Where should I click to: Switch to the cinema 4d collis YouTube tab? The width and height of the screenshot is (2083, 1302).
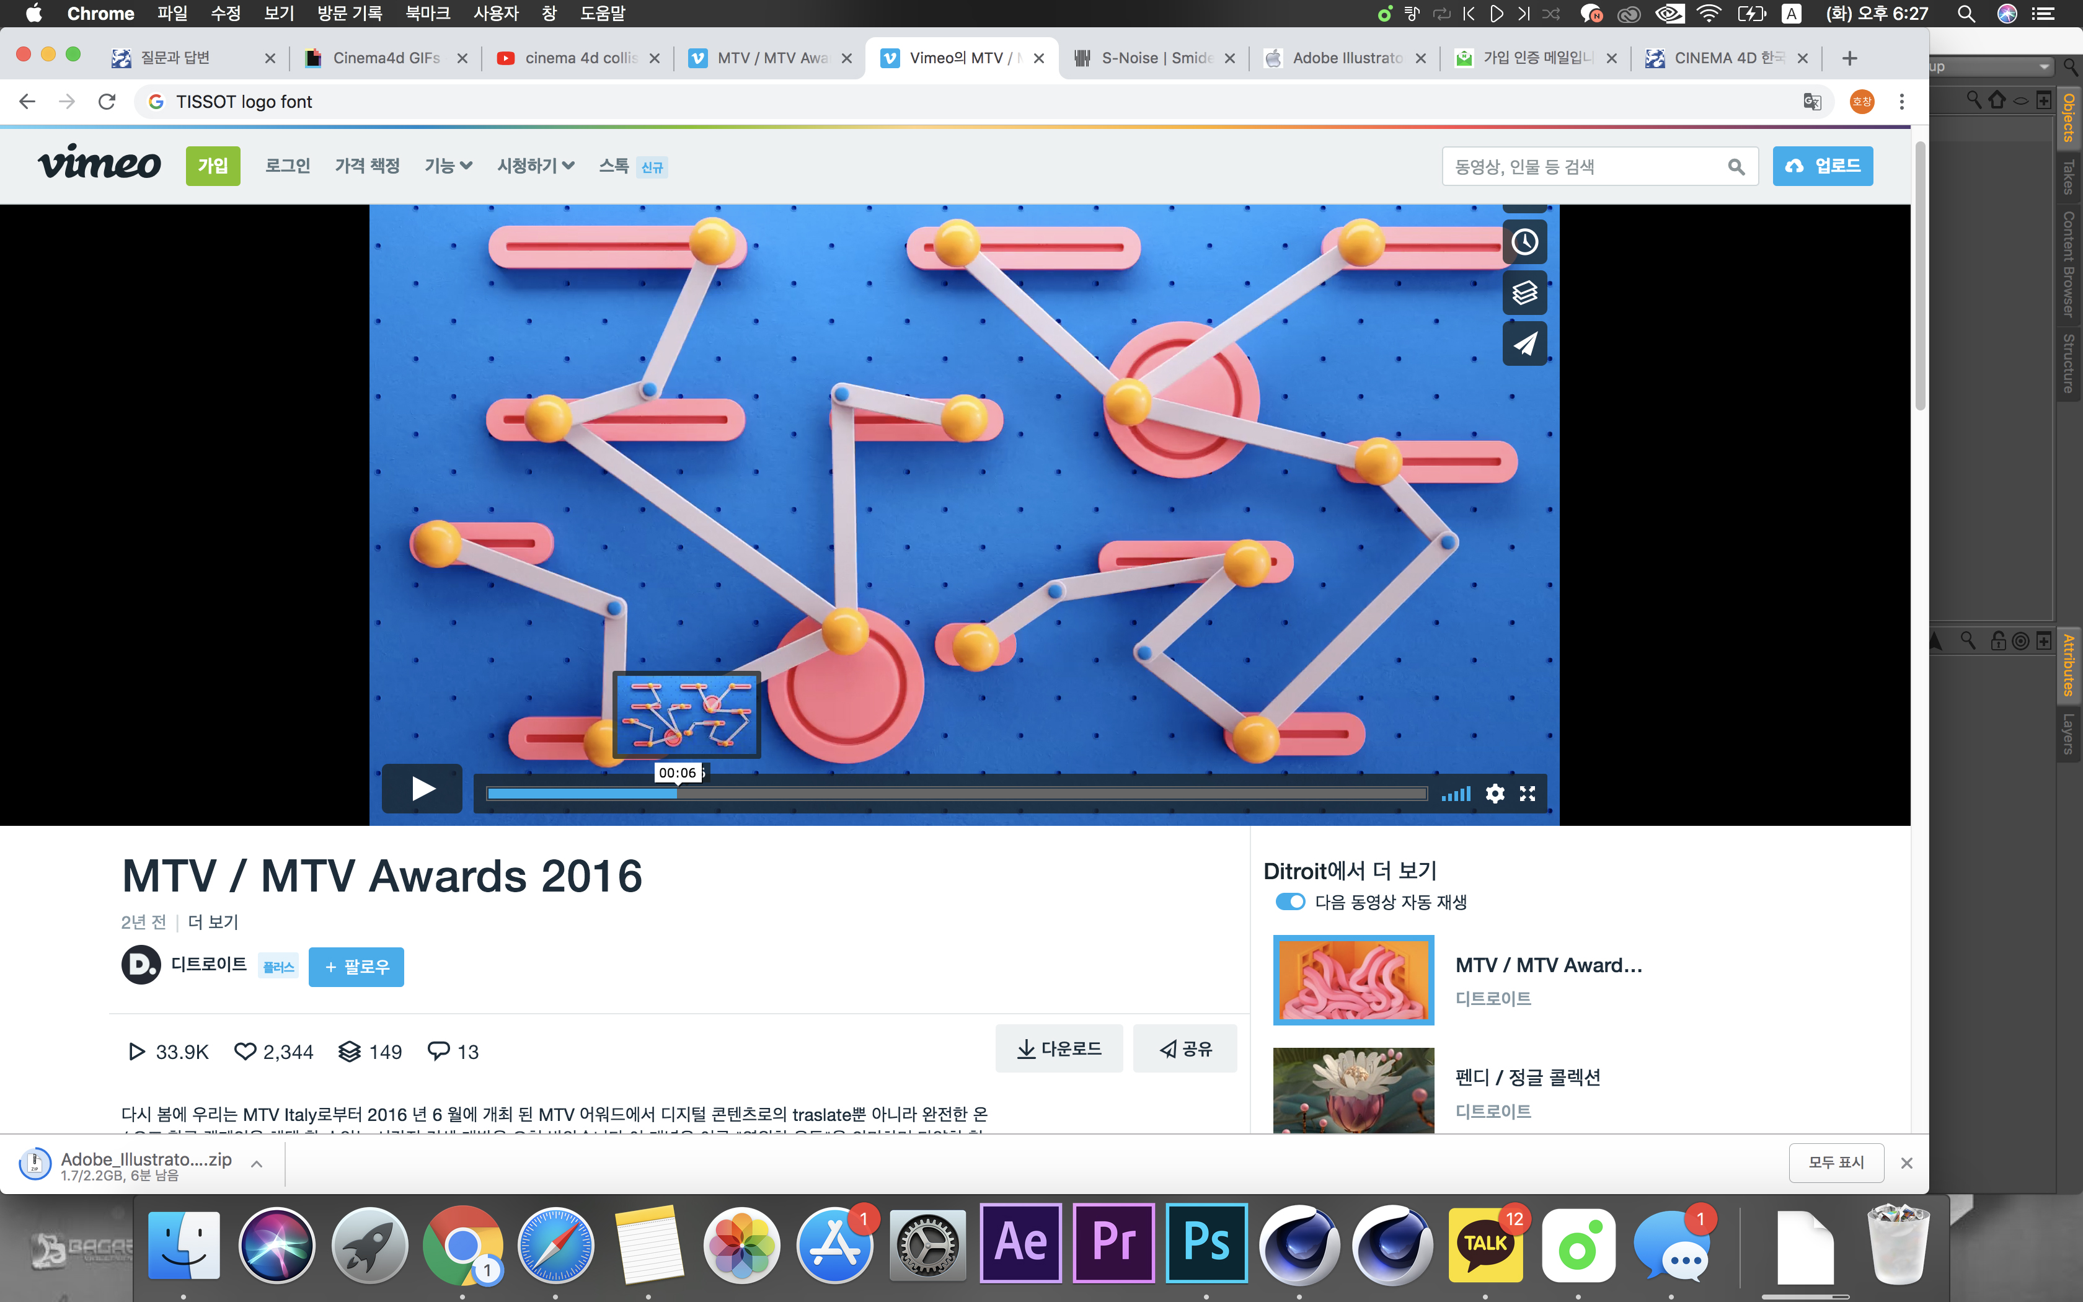tap(578, 58)
